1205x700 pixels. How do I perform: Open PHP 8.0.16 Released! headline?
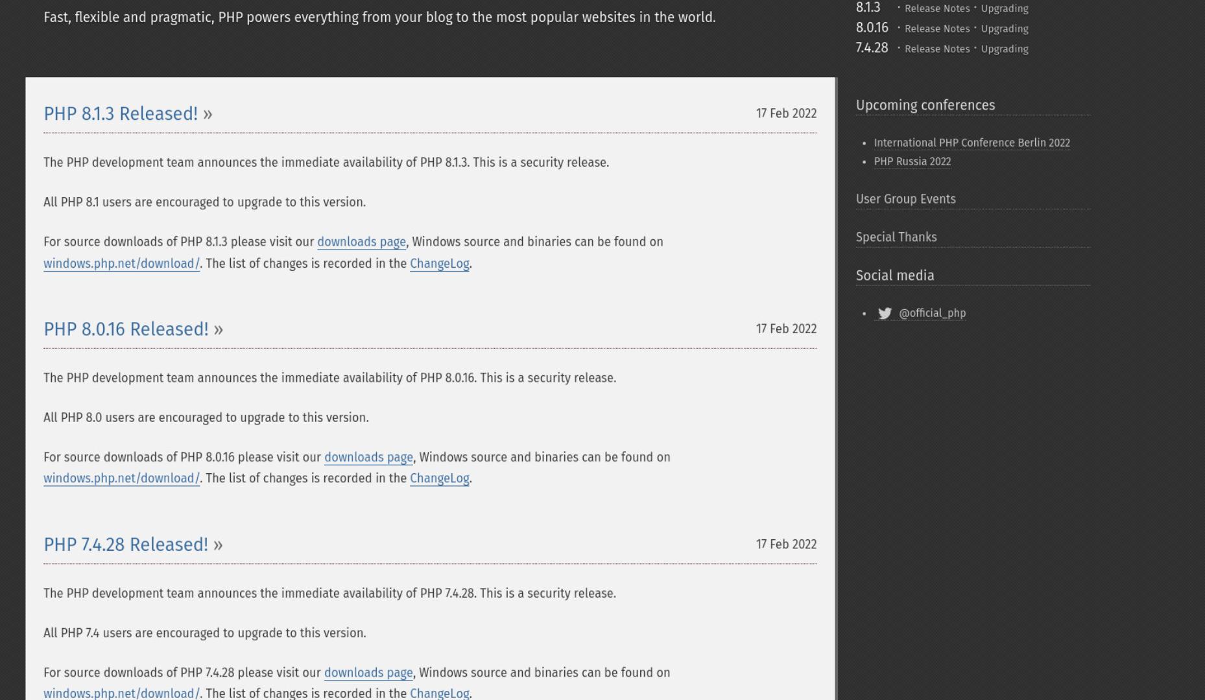click(x=126, y=329)
